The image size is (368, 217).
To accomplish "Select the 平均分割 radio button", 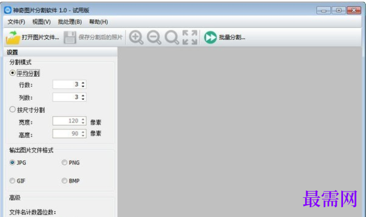I will coord(12,73).
